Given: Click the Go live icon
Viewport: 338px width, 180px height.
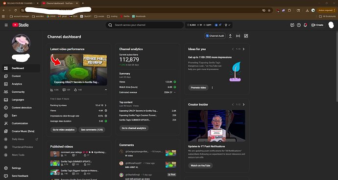Looking at the screenshot, I should (x=238, y=36).
